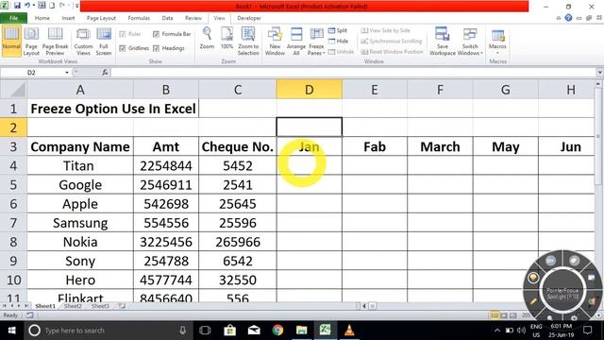
Task: Select the Cheque No. header cell
Action: (238, 146)
